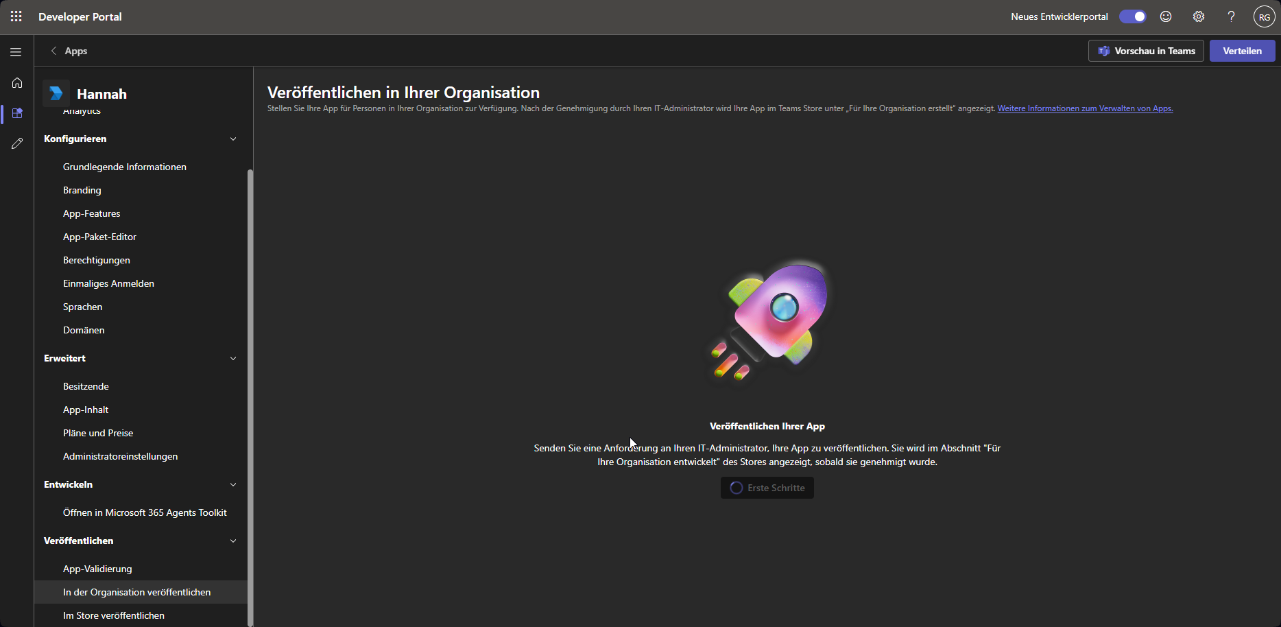Click the Verteilen button
This screenshot has width=1281, height=627.
point(1242,51)
